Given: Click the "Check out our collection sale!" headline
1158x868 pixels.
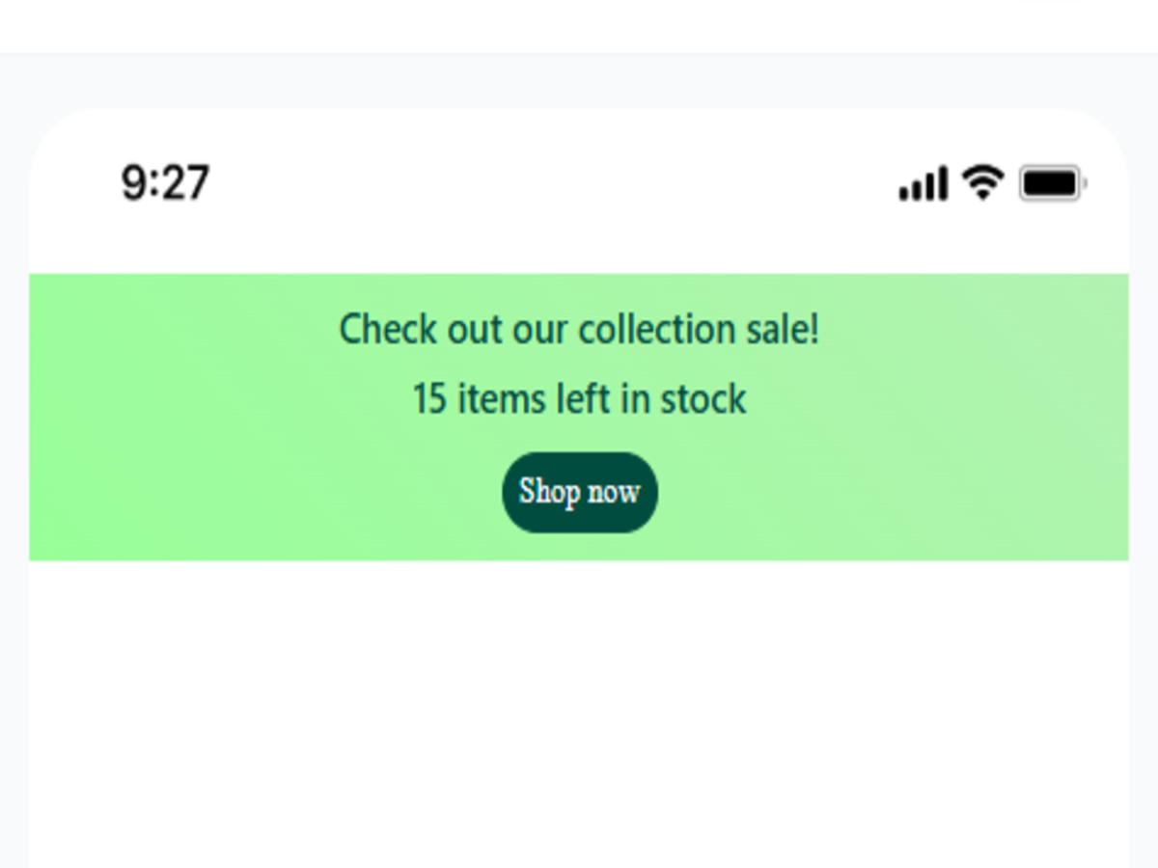Looking at the screenshot, I should tap(579, 330).
